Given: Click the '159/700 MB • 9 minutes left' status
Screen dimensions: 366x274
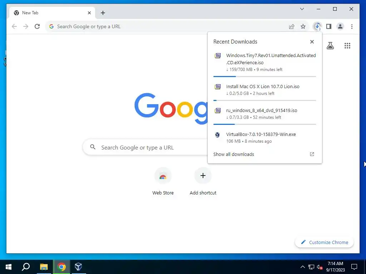Looking at the screenshot, I should pos(254,70).
